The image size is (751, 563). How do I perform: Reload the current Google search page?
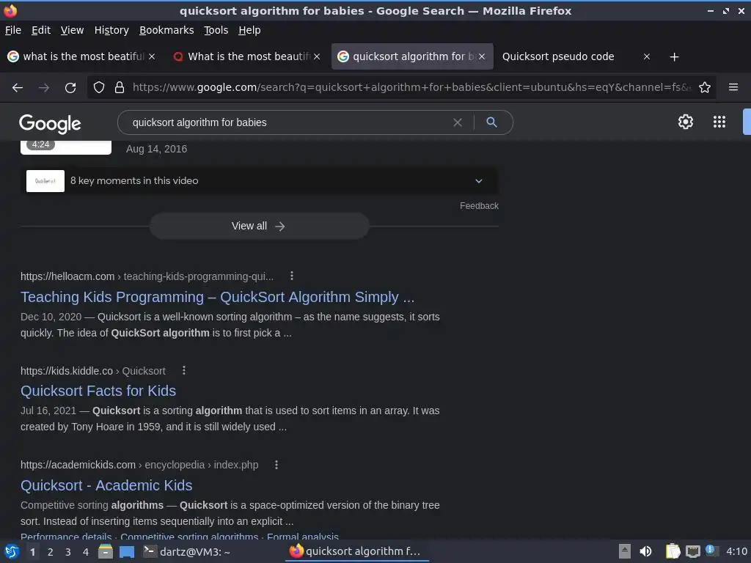pos(70,88)
